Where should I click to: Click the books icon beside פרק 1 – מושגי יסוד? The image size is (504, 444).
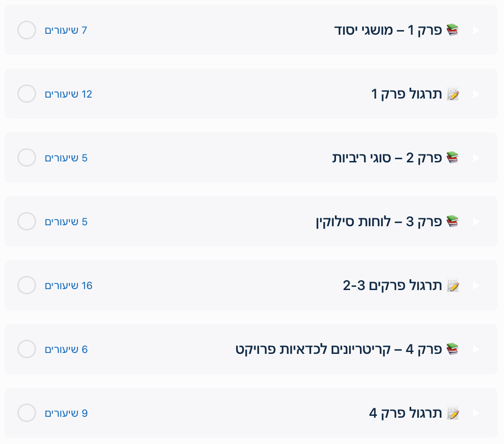point(452,30)
